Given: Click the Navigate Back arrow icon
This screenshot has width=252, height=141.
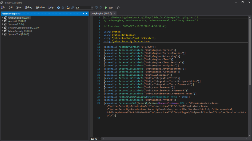Looking at the screenshot, I should (58, 7).
